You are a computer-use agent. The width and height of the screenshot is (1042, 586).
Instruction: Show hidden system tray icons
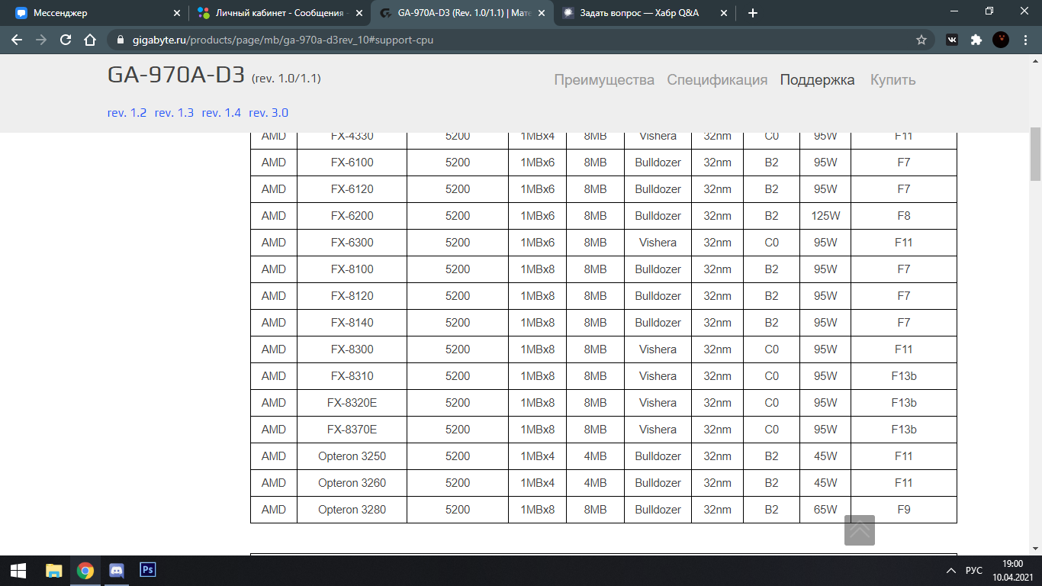950,570
